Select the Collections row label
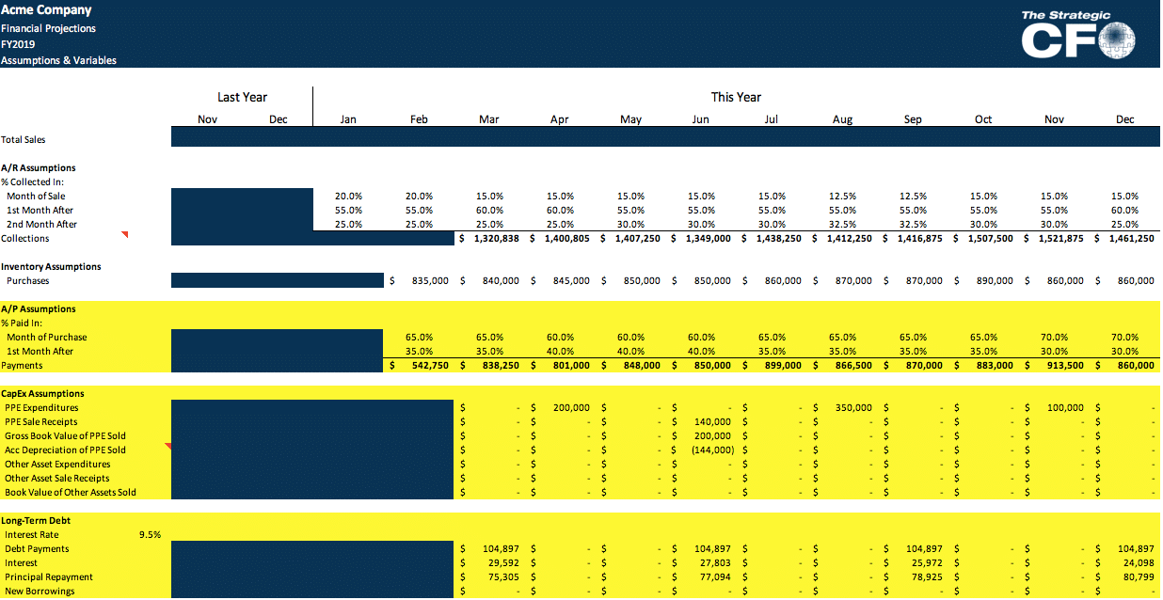This screenshot has height=600, width=1163. (x=25, y=238)
